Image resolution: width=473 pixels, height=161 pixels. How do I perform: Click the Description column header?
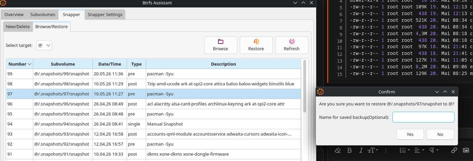(x=223, y=64)
